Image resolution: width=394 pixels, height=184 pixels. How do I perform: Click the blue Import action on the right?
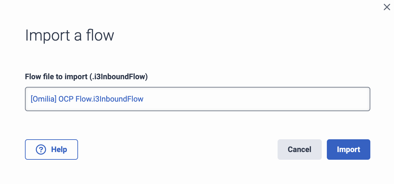click(x=348, y=149)
